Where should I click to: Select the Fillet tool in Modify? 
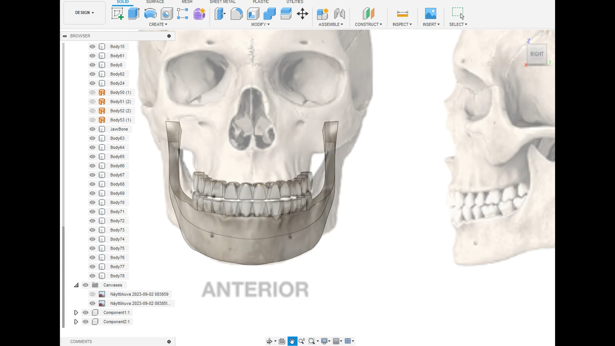[237, 14]
